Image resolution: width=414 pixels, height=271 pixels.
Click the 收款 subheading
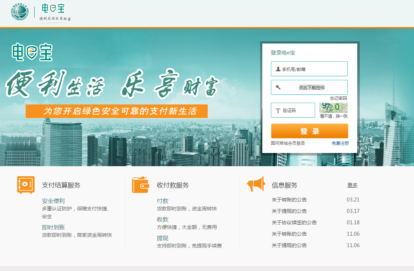click(163, 219)
